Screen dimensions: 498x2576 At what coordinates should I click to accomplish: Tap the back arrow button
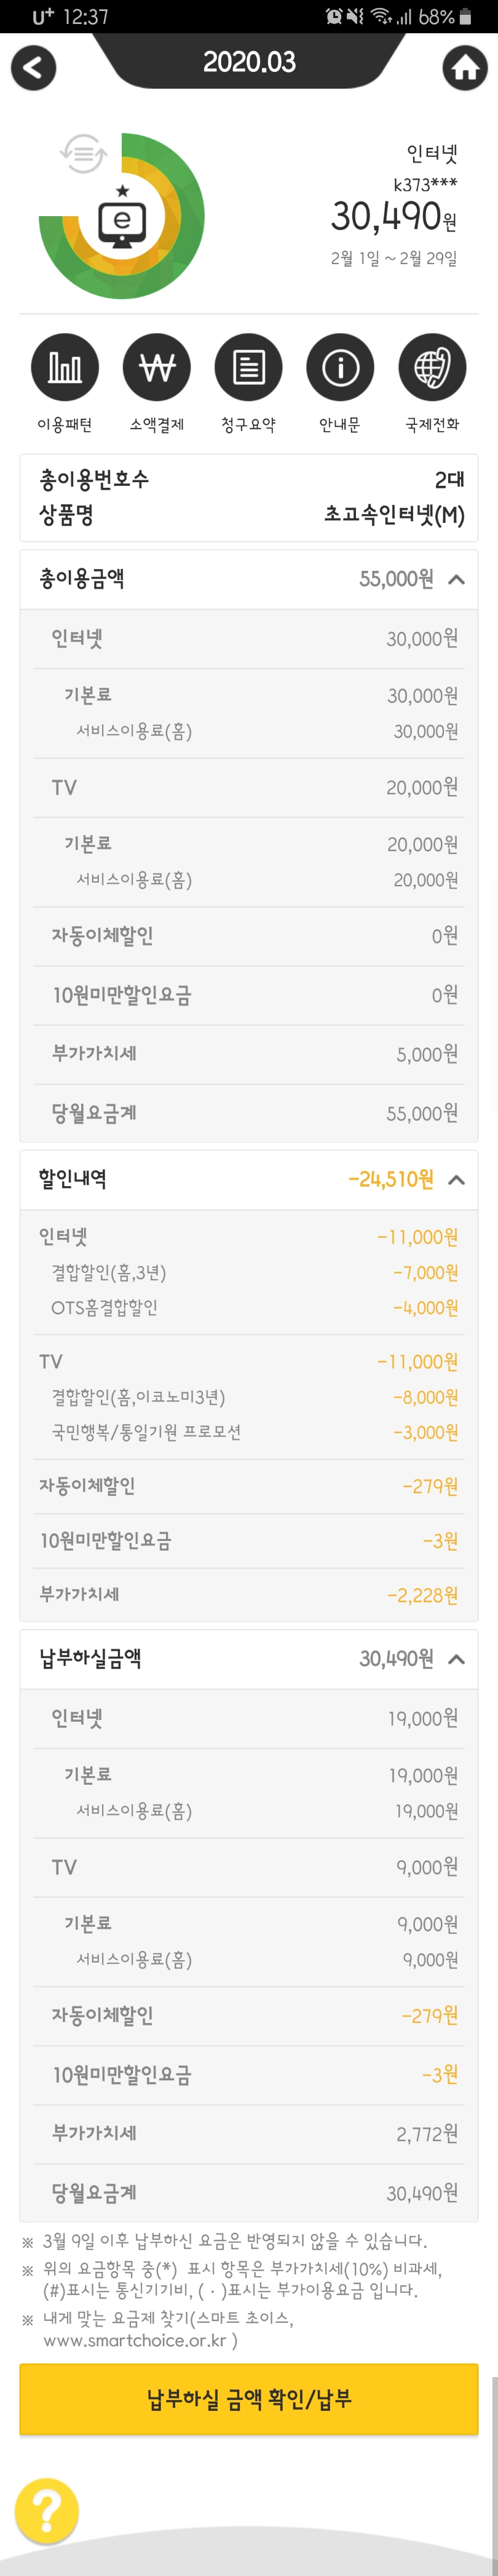pyautogui.click(x=33, y=68)
